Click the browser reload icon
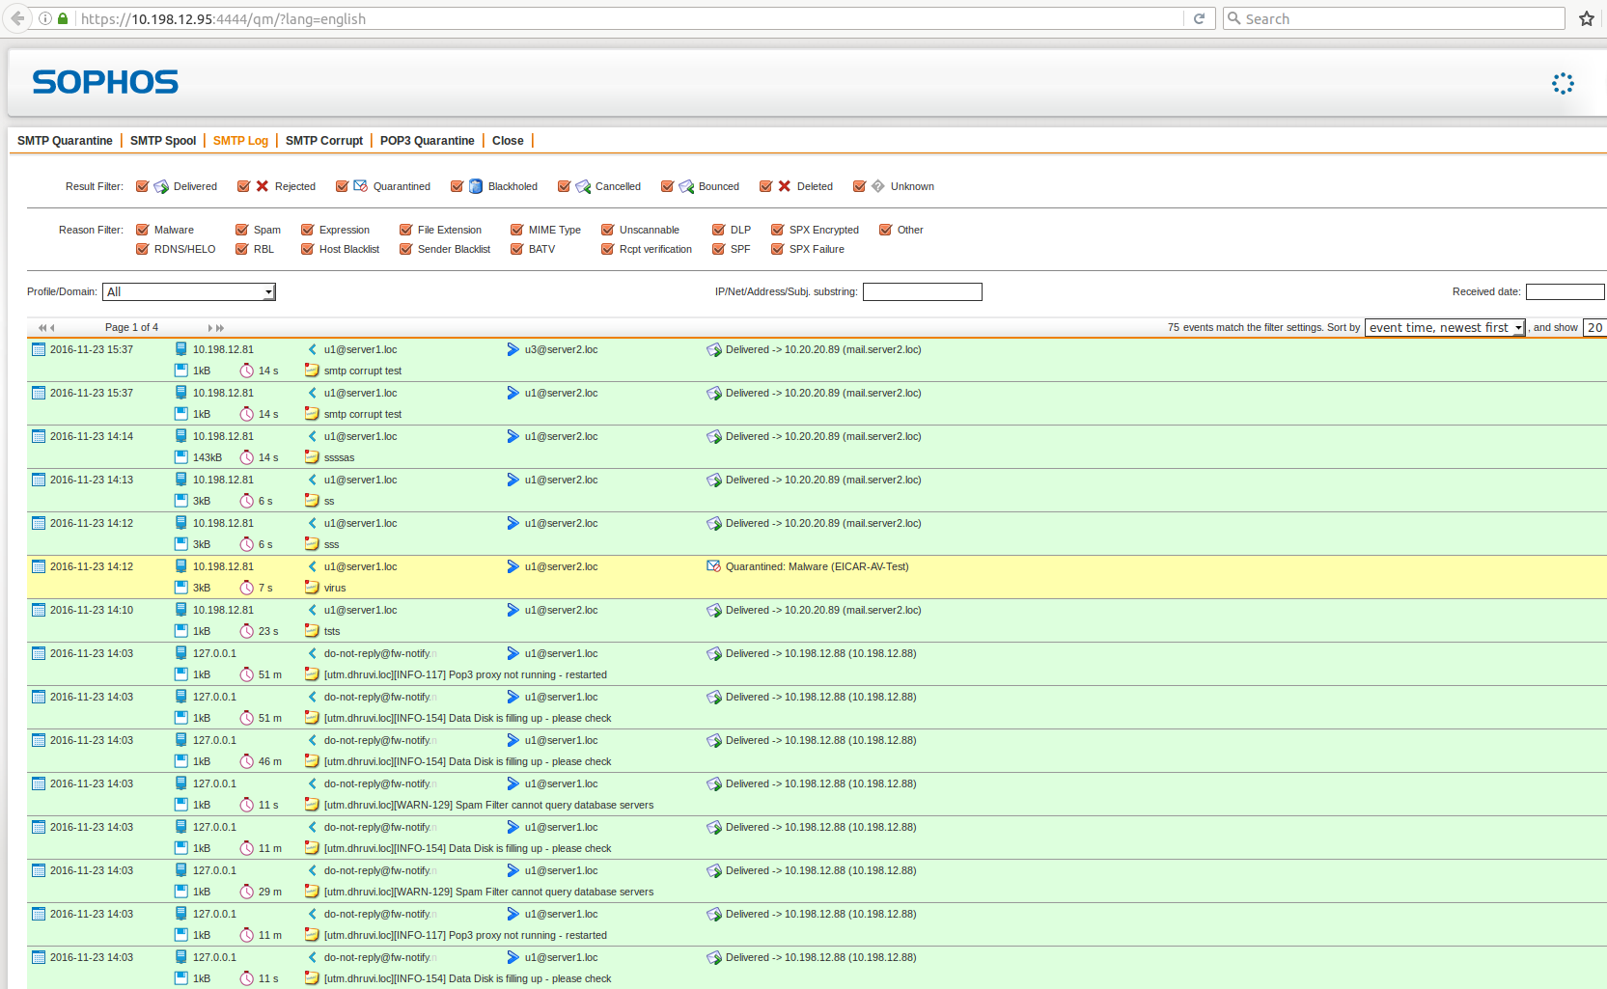The height and width of the screenshot is (989, 1607). pos(1199,18)
